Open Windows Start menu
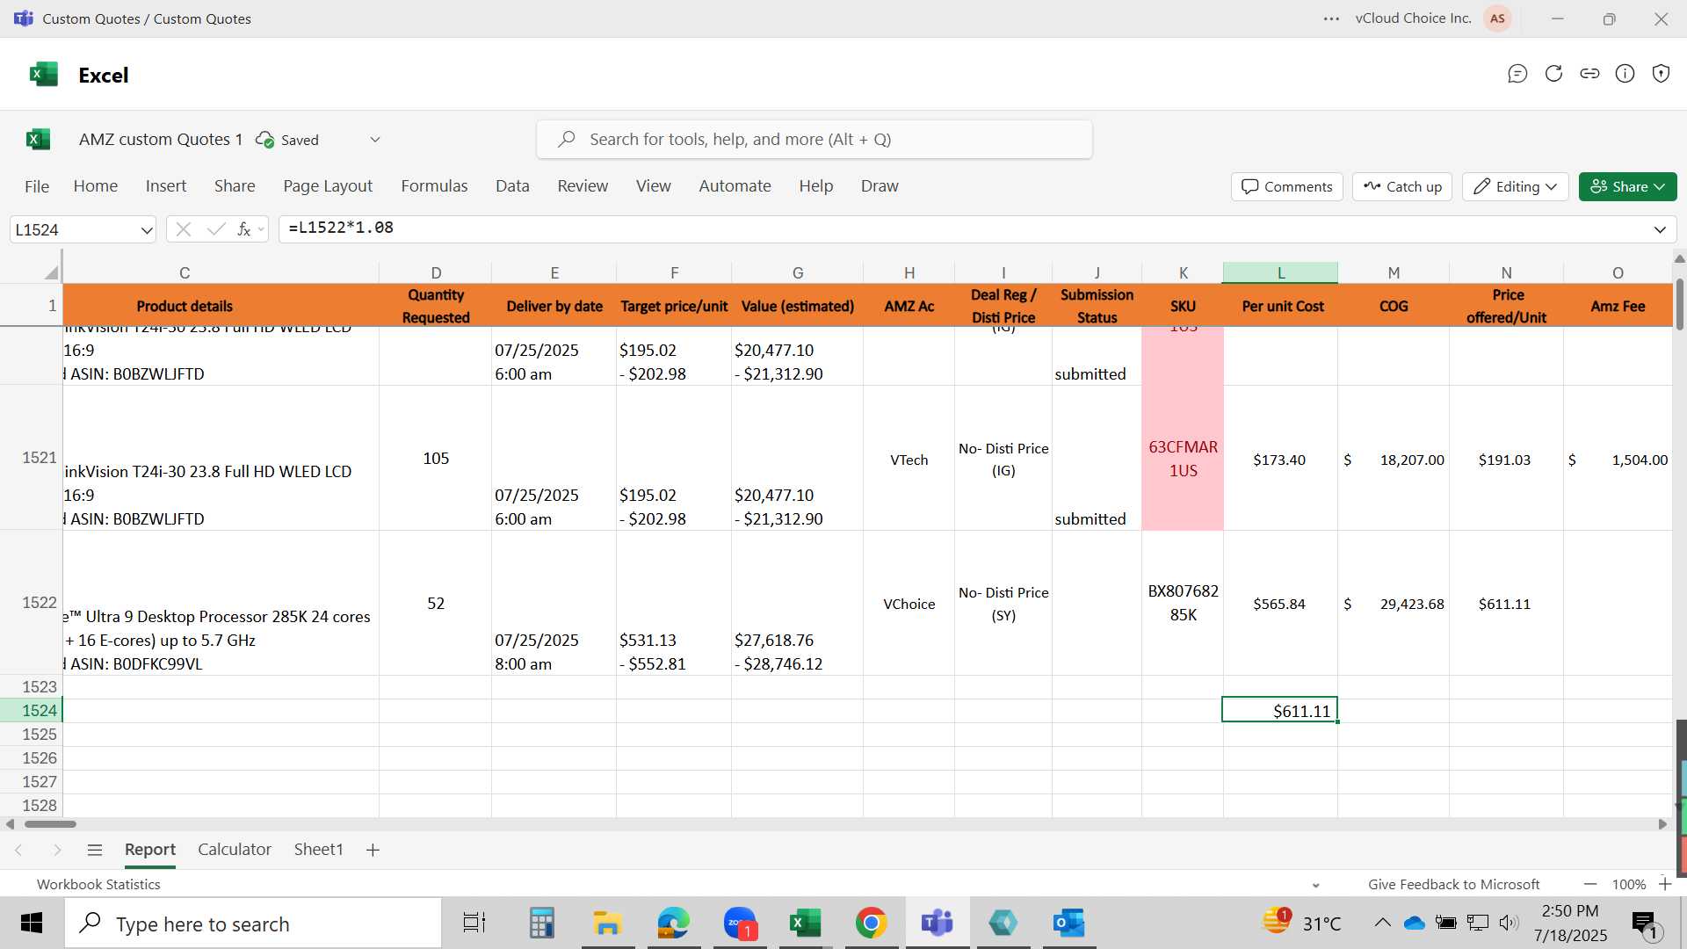The height and width of the screenshot is (949, 1687). point(32,923)
